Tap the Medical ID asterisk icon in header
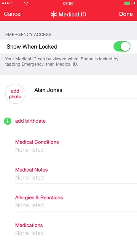 click(x=54, y=14)
